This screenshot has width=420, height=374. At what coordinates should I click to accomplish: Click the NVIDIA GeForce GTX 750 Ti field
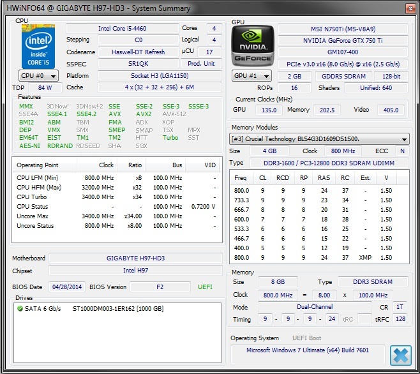coord(343,41)
